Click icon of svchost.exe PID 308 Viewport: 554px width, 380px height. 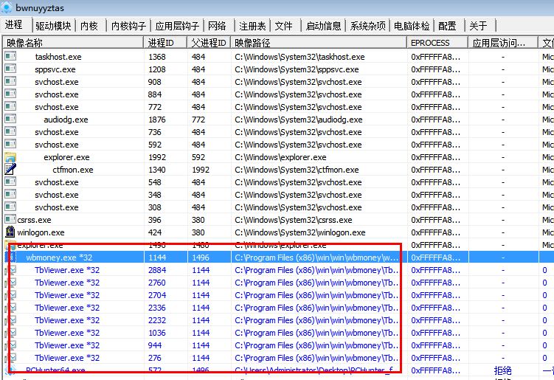(x=10, y=207)
